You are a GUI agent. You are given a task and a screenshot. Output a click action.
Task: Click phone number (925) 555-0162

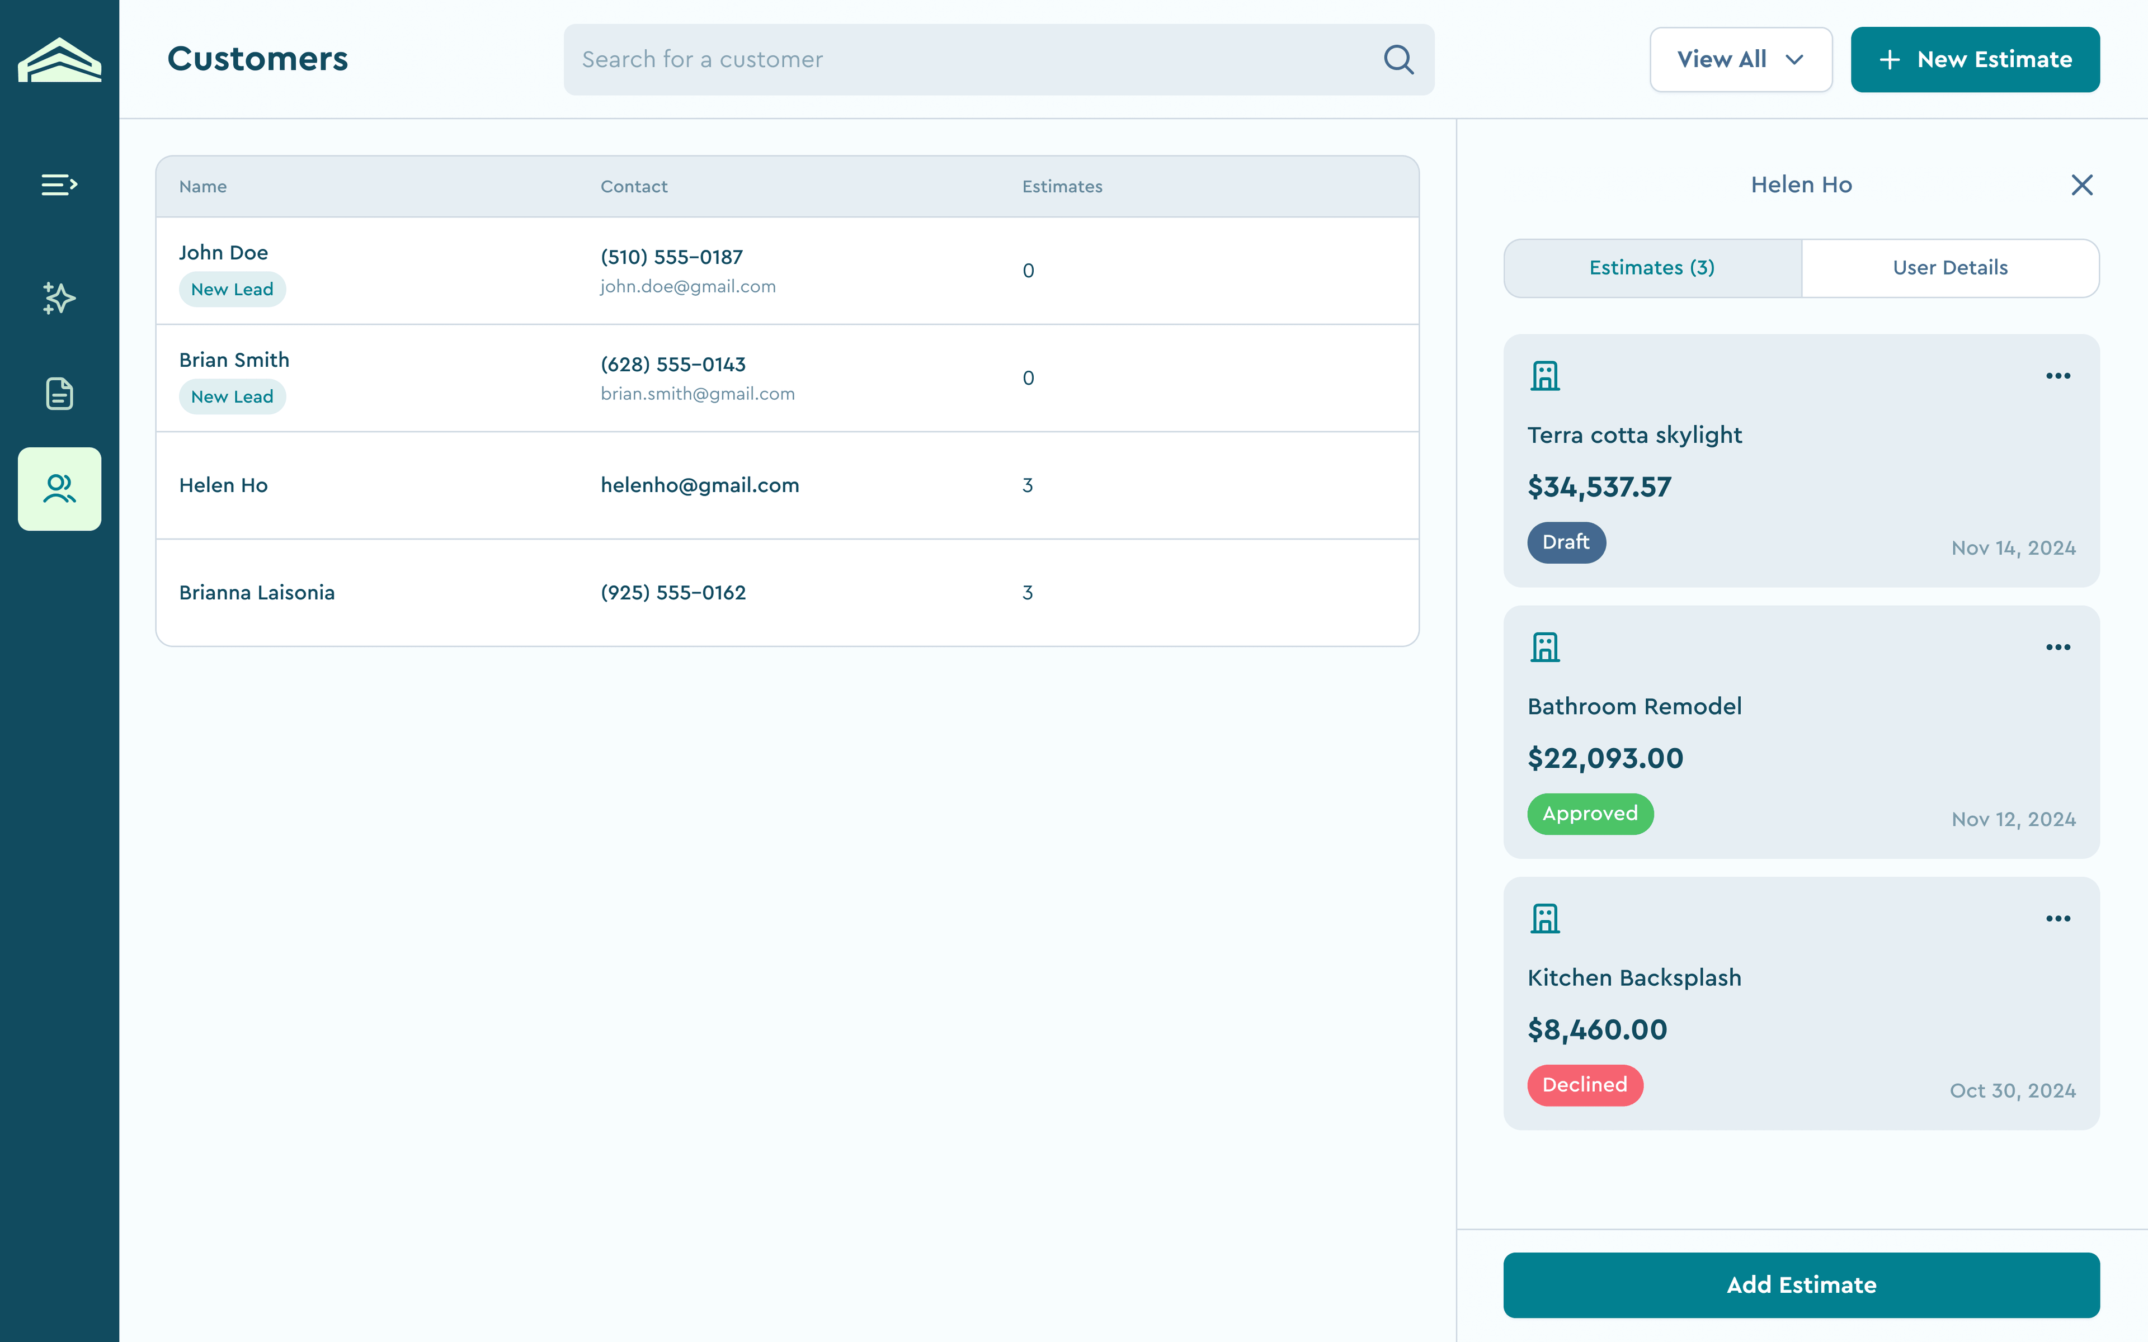point(673,593)
